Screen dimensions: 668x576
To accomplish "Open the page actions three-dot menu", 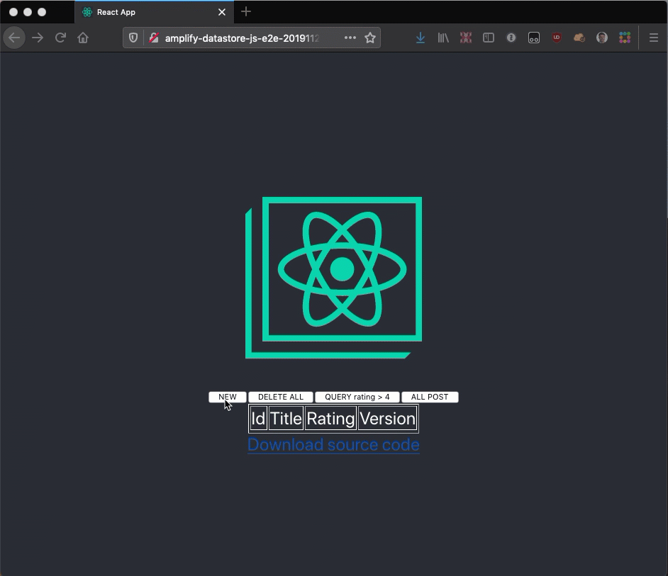I will 350,38.
